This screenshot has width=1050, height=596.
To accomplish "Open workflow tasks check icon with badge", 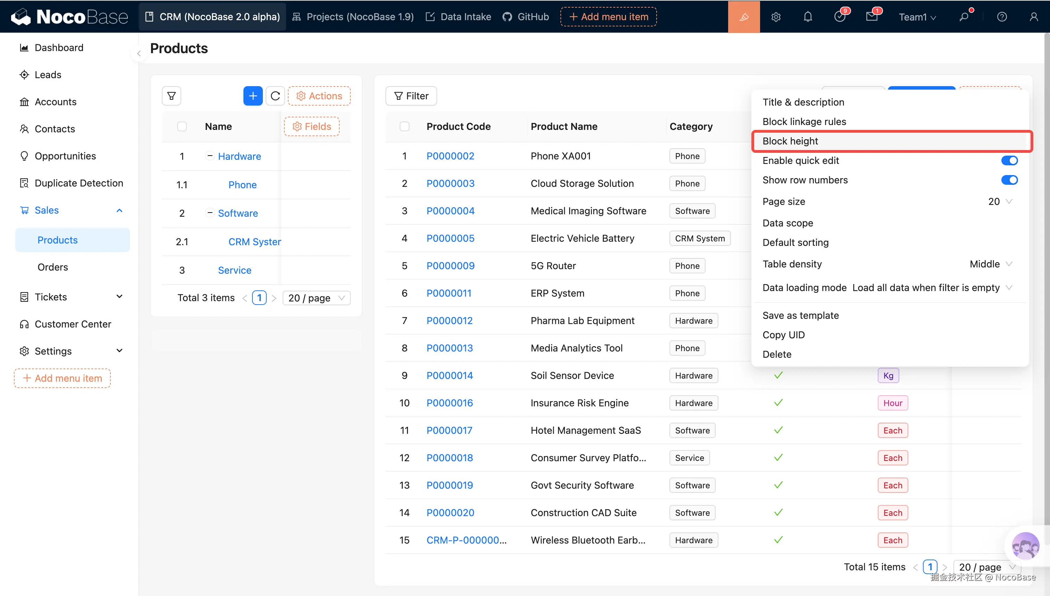I will [x=840, y=17].
